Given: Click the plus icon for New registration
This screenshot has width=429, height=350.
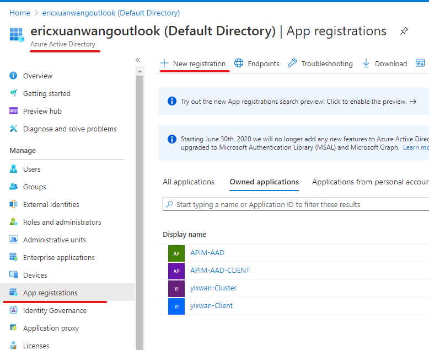Looking at the screenshot, I should pos(164,63).
